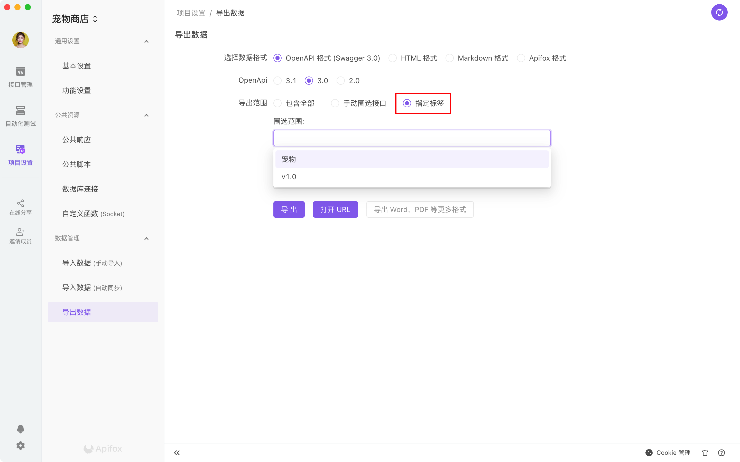Collapse the 数据管理 section
Screen dimensions: 740x462
[x=146, y=238]
